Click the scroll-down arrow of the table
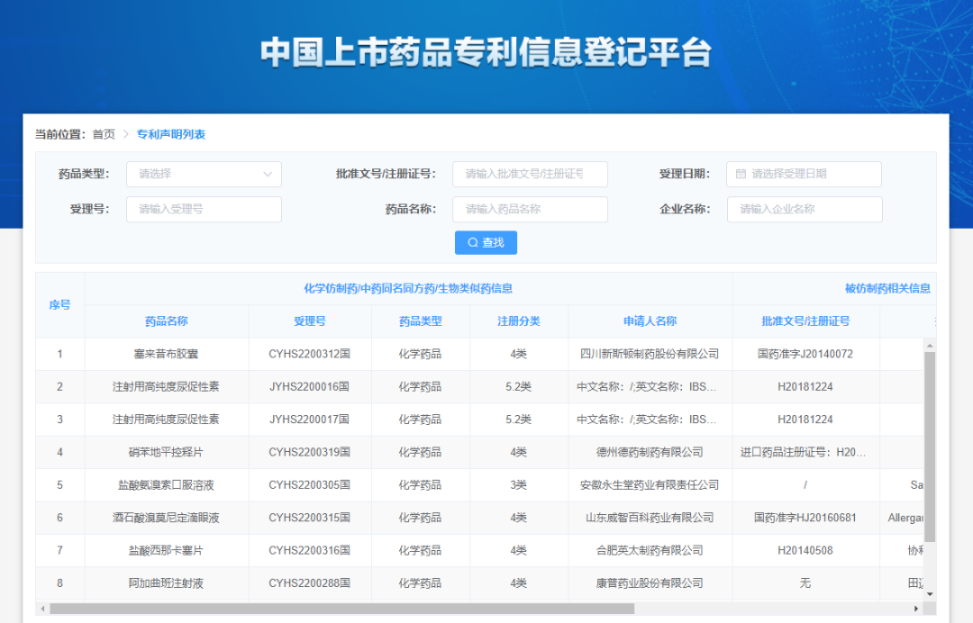Viewport: 973px width, 623px height. point(930,594)
